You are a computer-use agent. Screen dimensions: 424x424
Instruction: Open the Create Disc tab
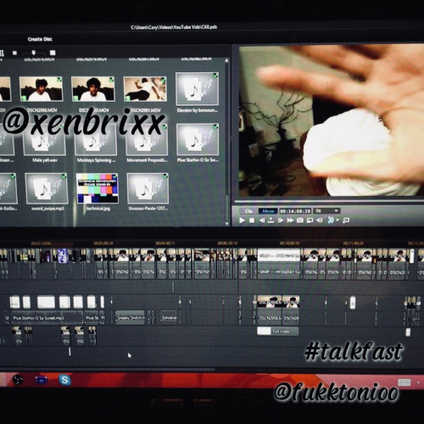tap(40, 39)
